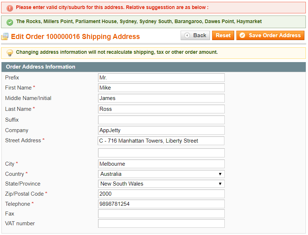Click the Zip/Postal Code field with 2000

coord(161,194)
